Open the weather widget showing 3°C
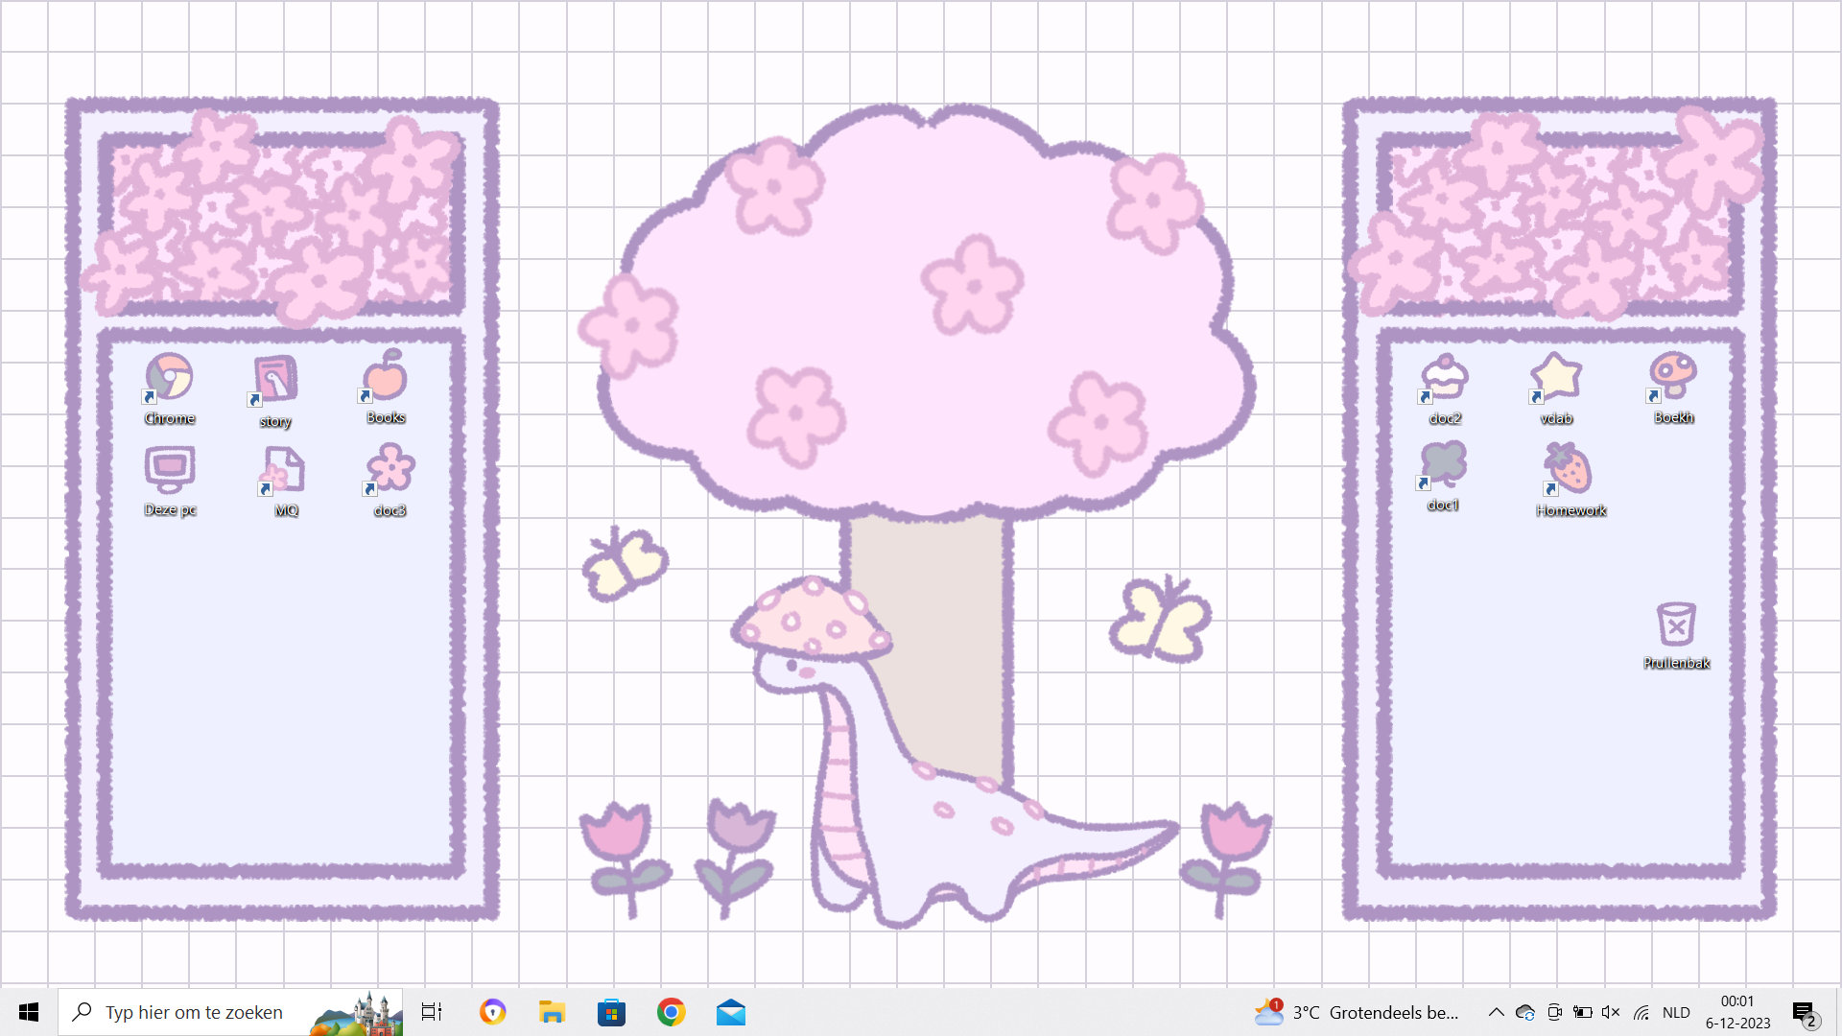This screenshot has width=1842, height=1036. [1307, 1011]
